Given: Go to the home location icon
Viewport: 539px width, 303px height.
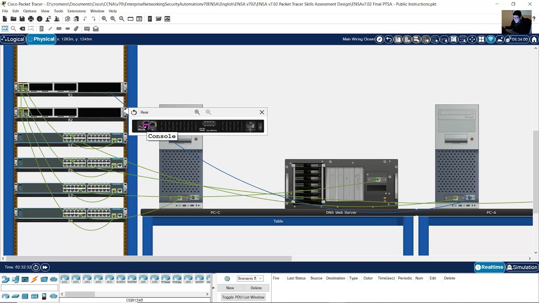Looking at the screenshot, I should (x=534, y=39).
